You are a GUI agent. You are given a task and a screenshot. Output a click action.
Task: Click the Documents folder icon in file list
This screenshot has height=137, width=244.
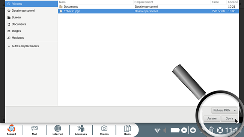pos(61,7)
